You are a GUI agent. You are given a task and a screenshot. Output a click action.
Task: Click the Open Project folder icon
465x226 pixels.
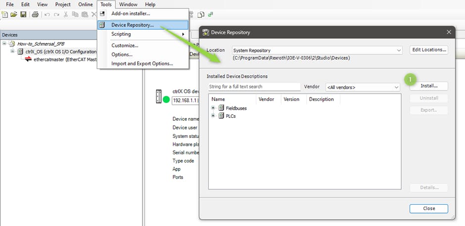click(x=14, y=14)
